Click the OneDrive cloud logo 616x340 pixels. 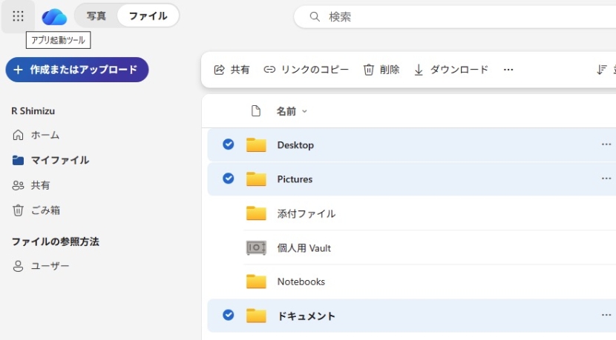tap(54, 16)
